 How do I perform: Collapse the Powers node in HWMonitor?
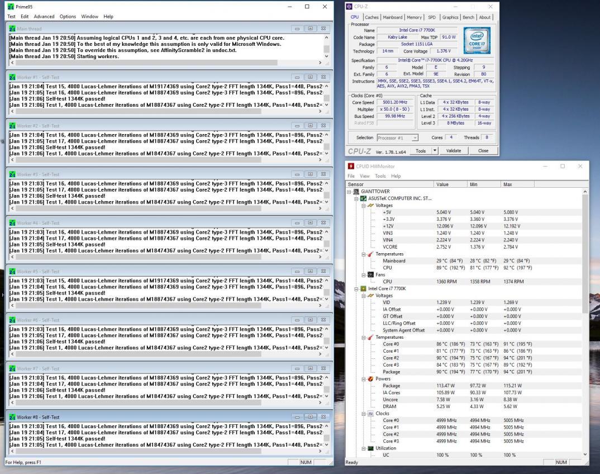point(364,379)
